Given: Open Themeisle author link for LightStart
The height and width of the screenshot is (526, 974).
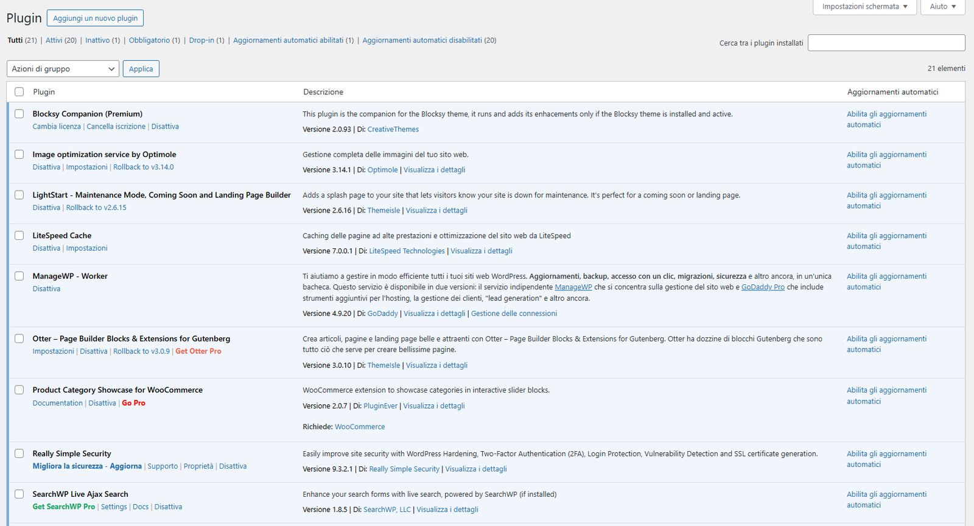Looking at the screenshot, I should point(384,211).
